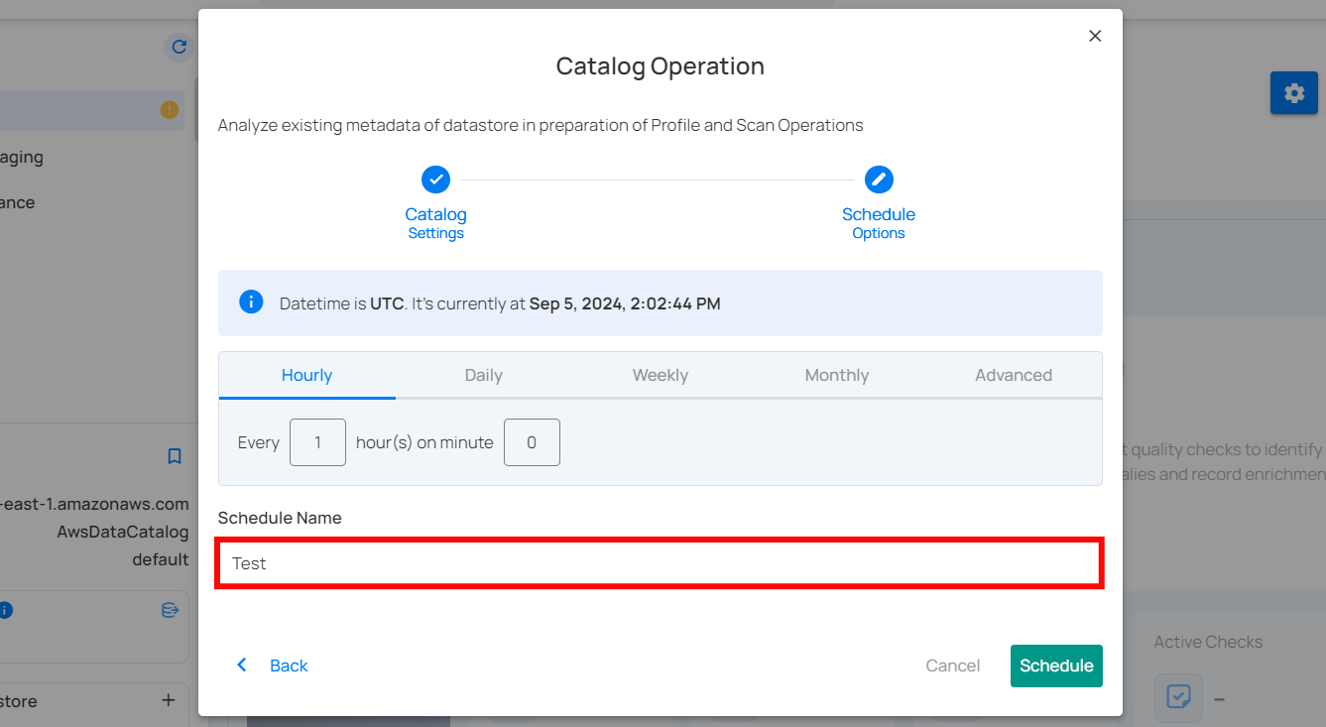
Task: Click the Schedule Name text field
Action: (660, 563)
